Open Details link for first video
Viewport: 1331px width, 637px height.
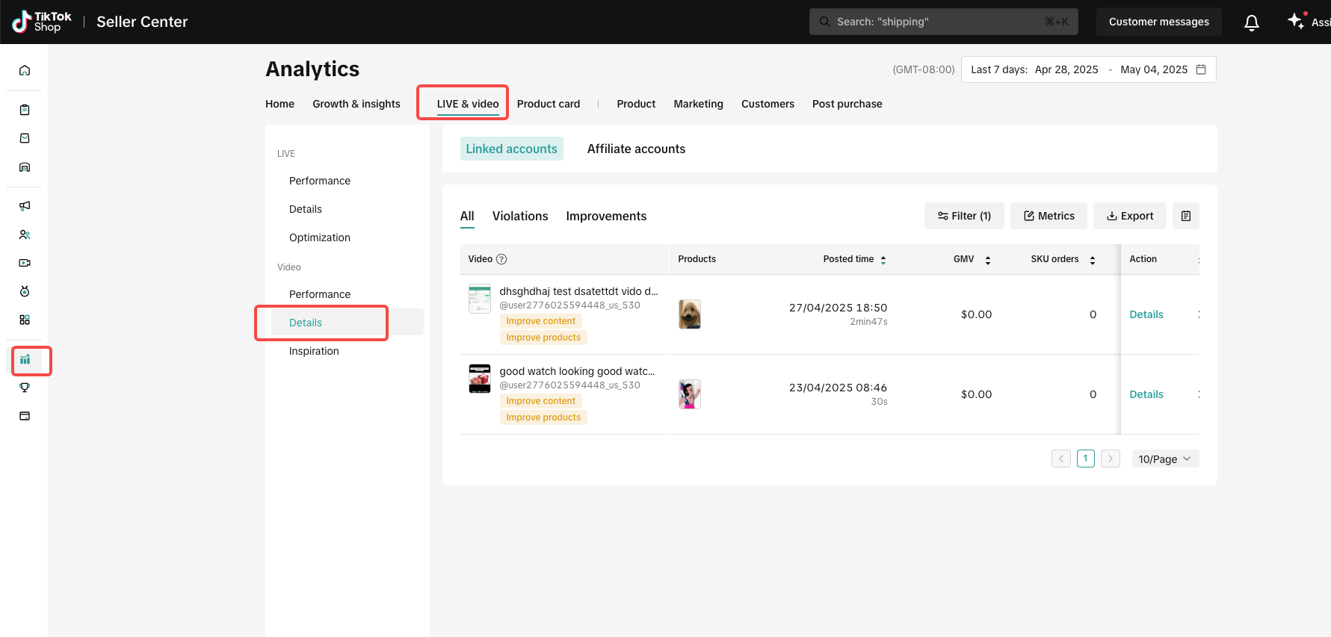pyautogui.click(x=1146, y=314)
